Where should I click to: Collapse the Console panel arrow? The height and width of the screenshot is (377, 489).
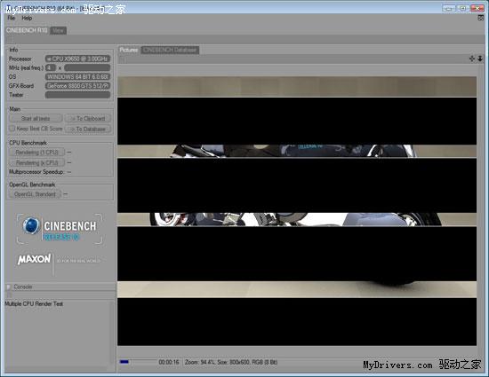tap(9, 287)
